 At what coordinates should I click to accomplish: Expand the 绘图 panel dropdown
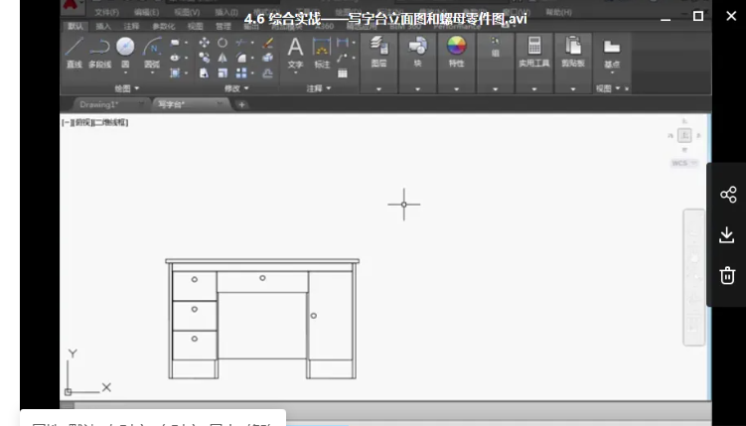coord(127,88)
